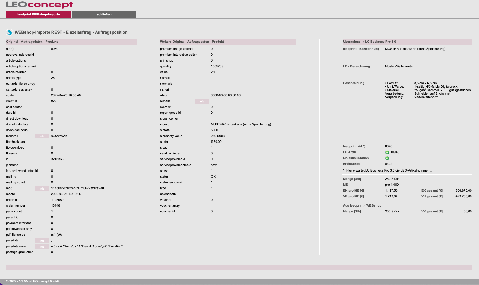Click LC ArtNr. number 10948

[395, 152]
